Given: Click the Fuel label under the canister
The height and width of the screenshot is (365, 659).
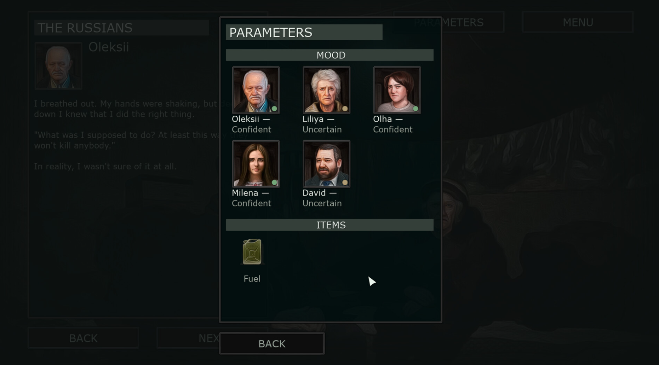Looking at the screenshot, I should pos(252,279).
